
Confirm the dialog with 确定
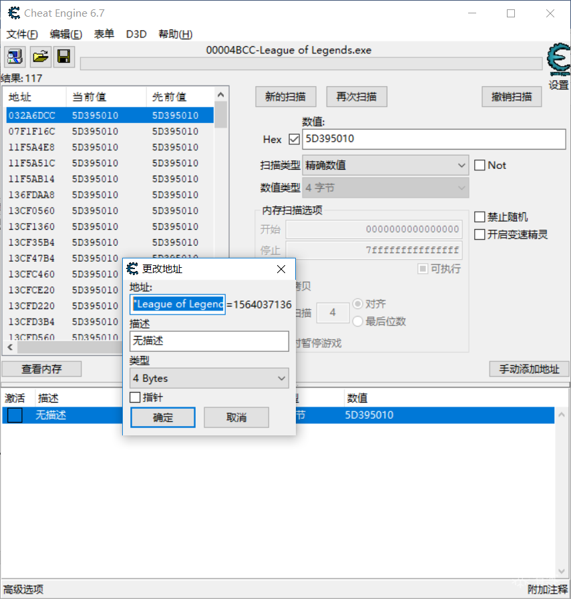click(x=163, y=417)
